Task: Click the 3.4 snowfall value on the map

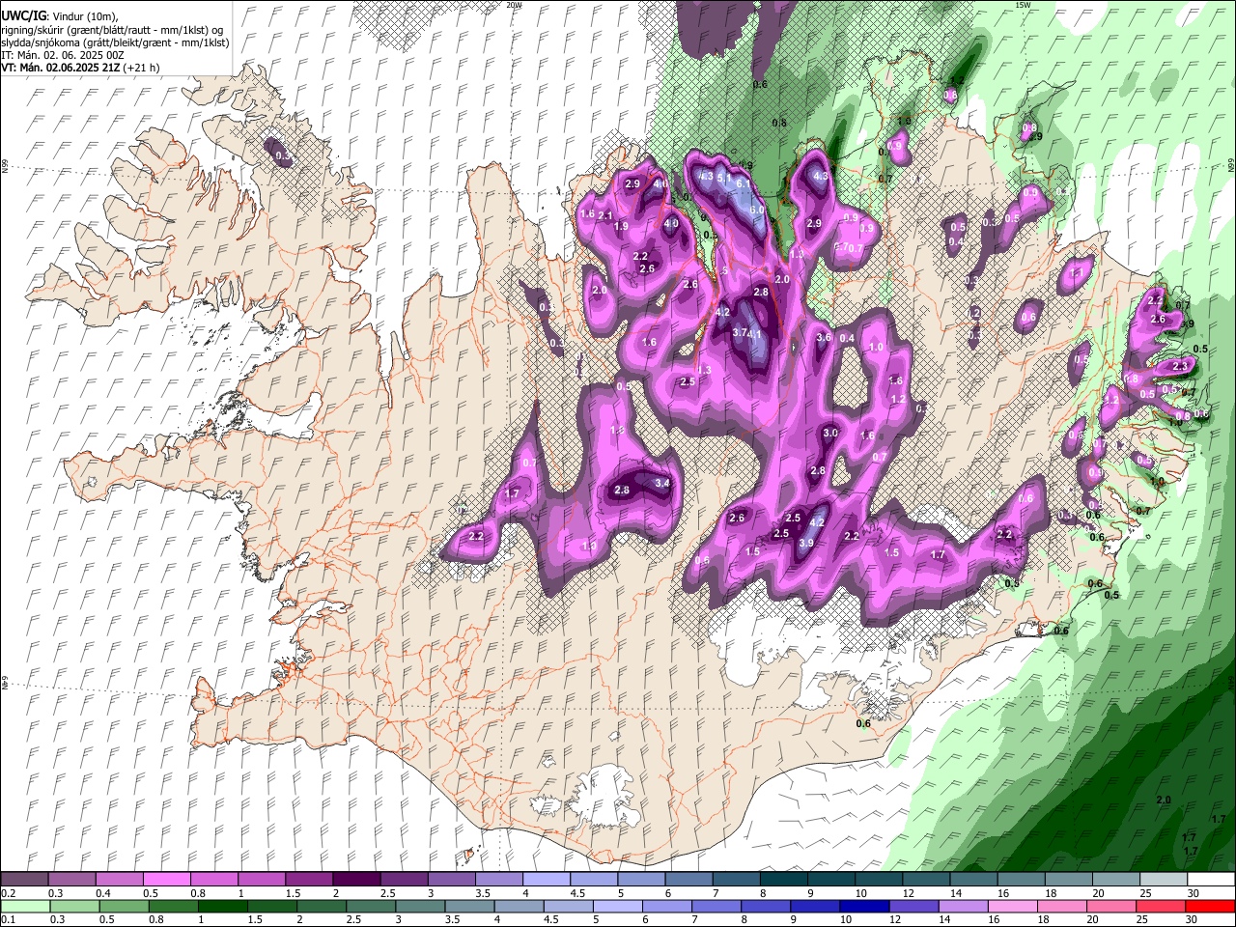Action: [662, 483]
